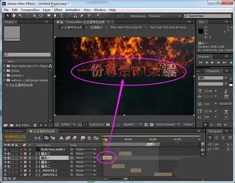The width and height of the screenshot is (235, 183).
Task: Expand the Solids folder in Project panel
Action: 4,71
